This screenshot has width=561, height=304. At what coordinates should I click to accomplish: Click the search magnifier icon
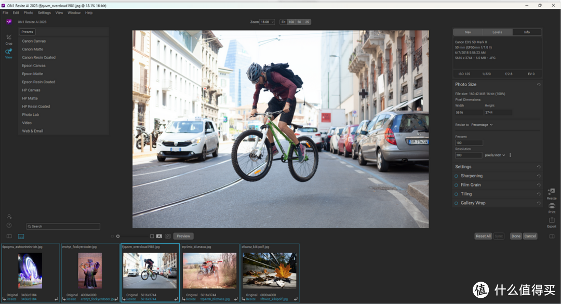(x=29, y=226)
